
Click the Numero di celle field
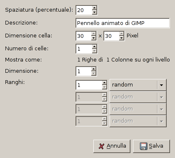(x=84, y=49)
